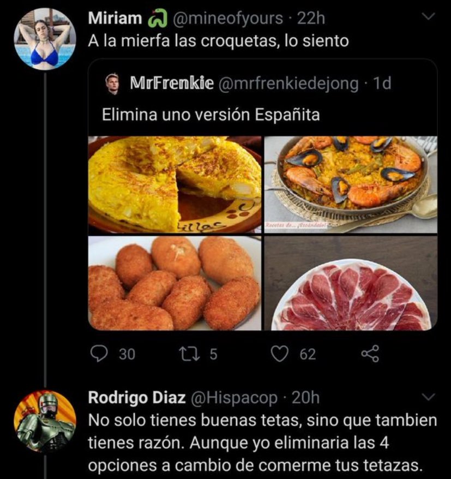Click the Rodrigo Diaz display name
The width and height of the screenshot is (451, 479).
click(x=135, y=398)
